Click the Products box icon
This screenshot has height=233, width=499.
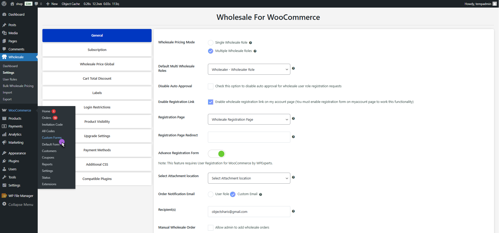[4, 118]
